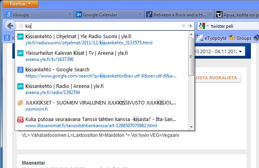Click yle icon of Kissankehto Radio Areena suggestion
Viewport: 259px width, 168px height.
(20, 86)
